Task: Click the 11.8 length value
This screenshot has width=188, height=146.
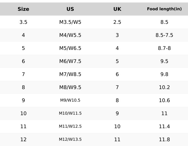Action: [164, 139]
